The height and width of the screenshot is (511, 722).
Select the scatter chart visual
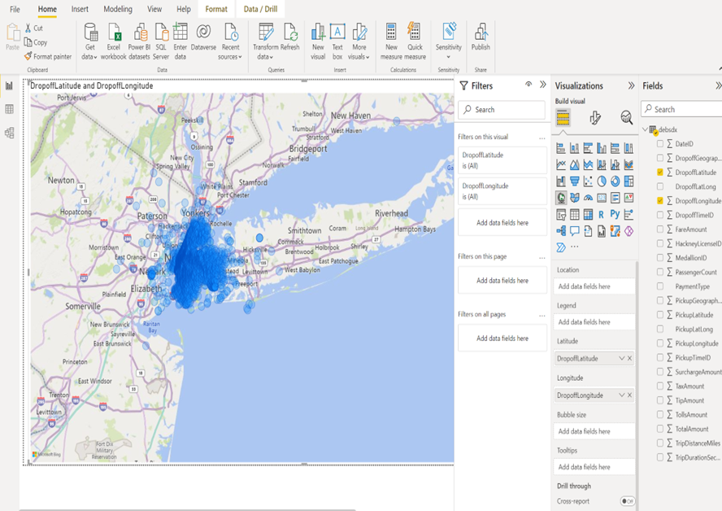588,181
